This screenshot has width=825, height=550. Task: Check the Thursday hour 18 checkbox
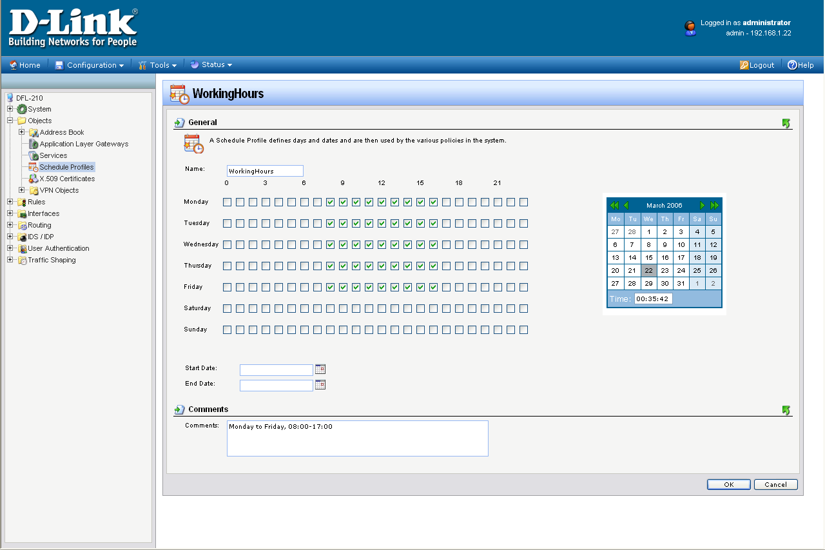coord(459,266)
